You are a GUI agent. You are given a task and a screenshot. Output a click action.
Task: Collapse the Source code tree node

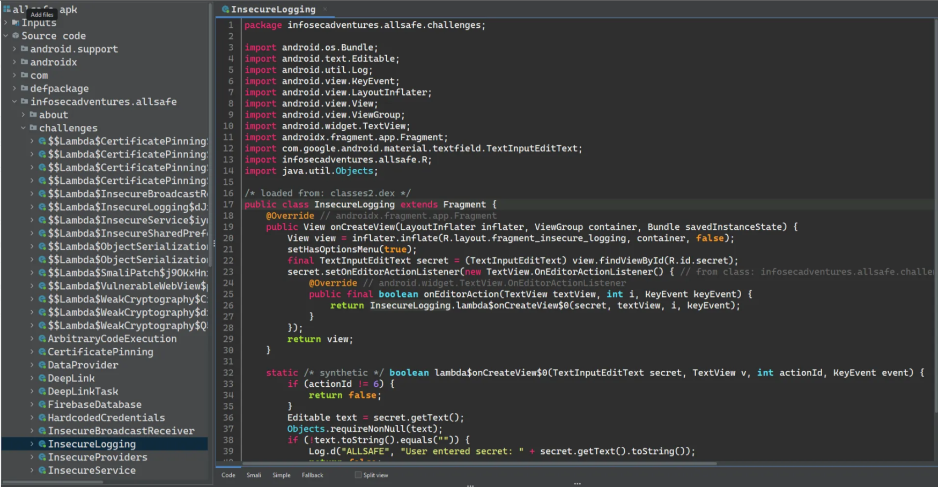tap(5, 36)
